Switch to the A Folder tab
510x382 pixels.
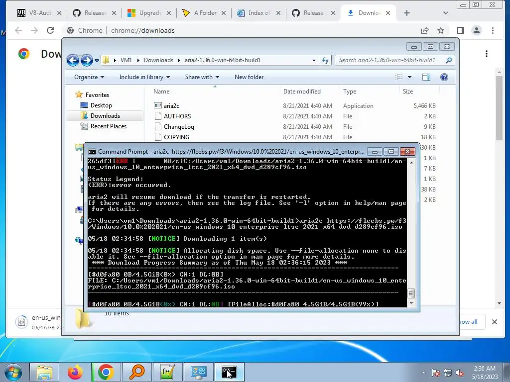(204, 13)
